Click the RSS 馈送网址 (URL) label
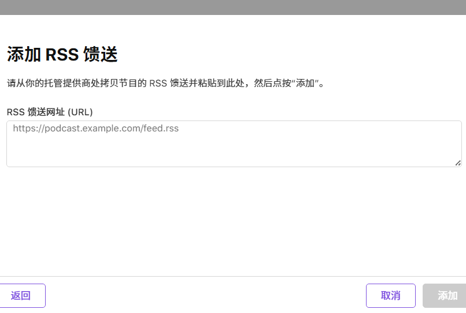 pos(50,112)
